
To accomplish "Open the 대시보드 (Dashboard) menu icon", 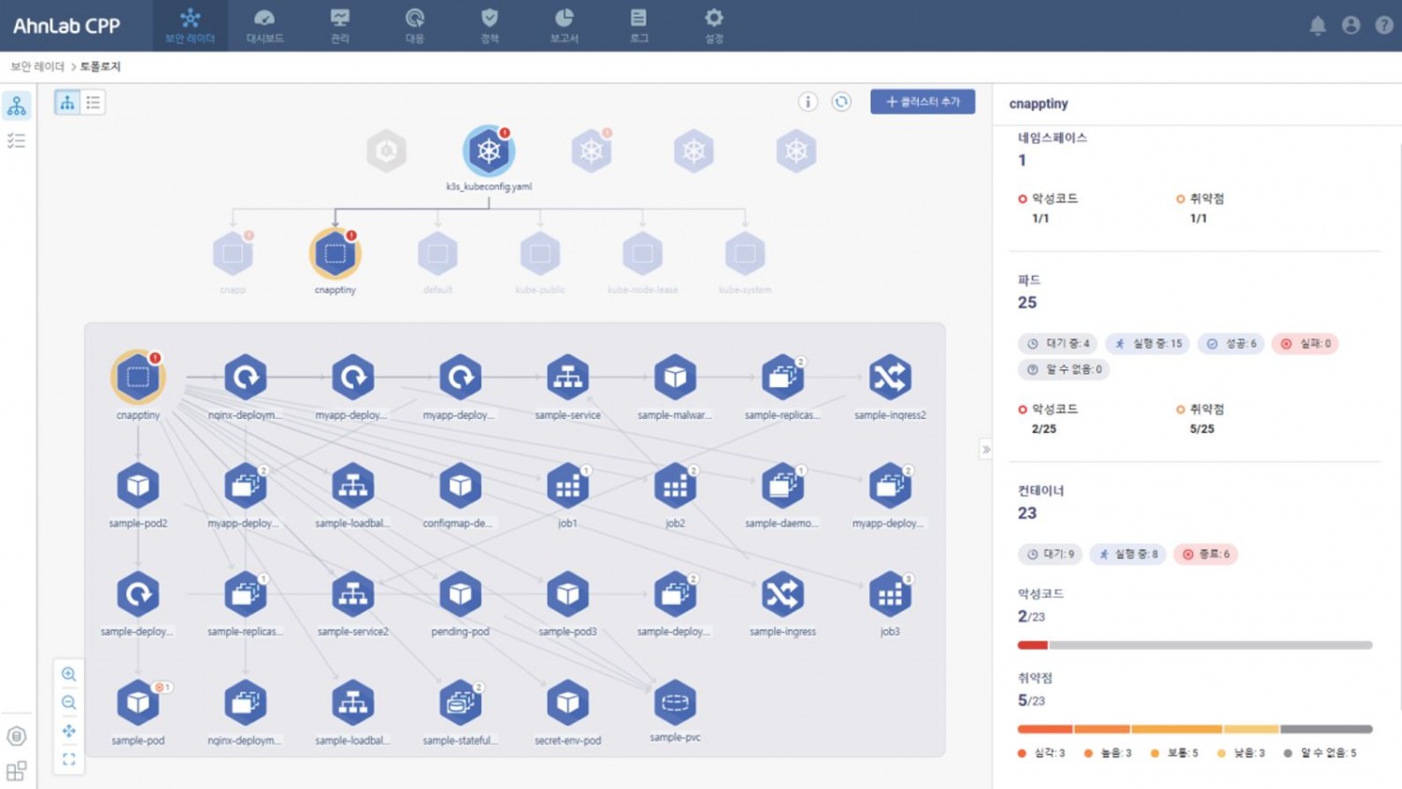I will pos(265,25).
